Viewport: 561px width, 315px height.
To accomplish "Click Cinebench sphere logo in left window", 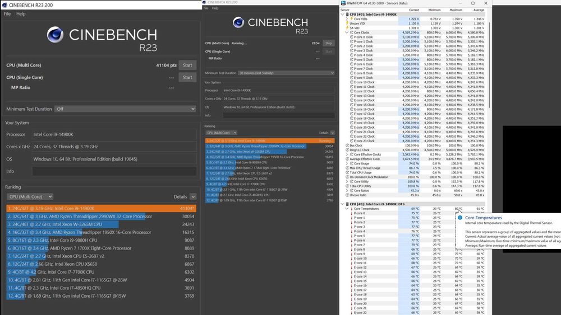I will pos(55,35).
